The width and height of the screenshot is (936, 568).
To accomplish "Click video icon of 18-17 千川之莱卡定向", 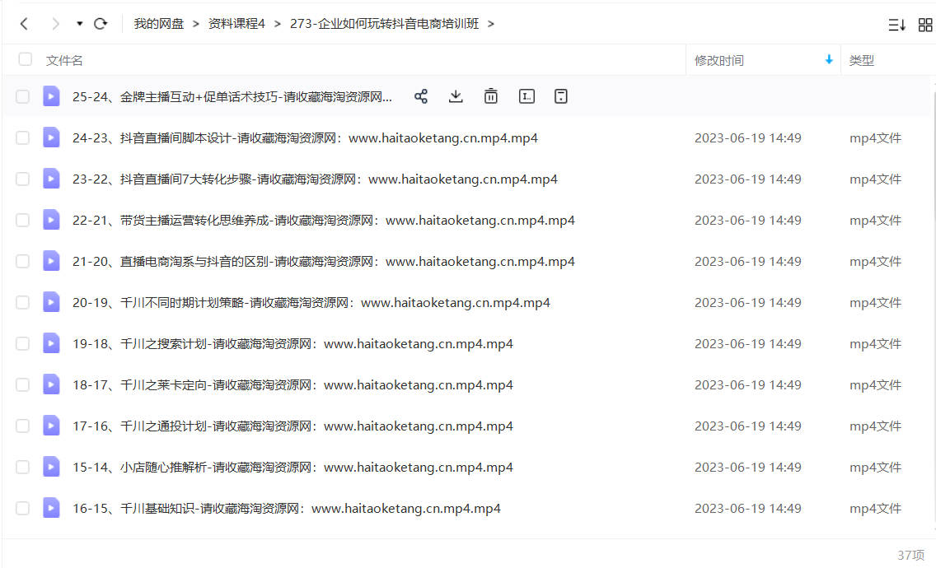I will [51, 384].
